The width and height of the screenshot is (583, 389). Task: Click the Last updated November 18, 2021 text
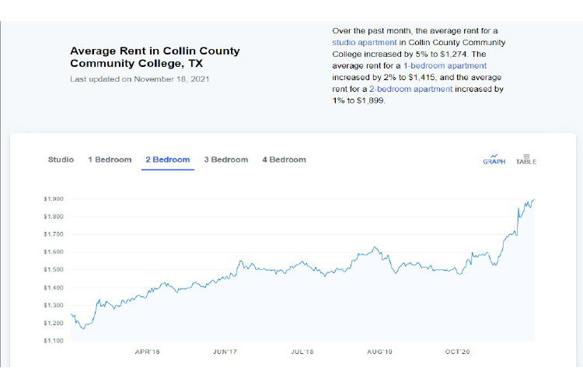click(139, 79)
